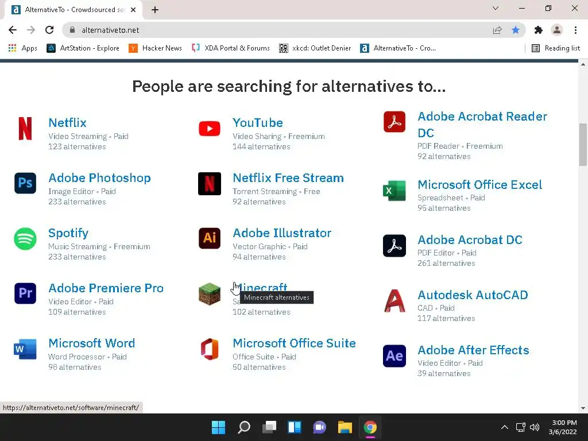The height and width of the screenshot is (441, 588).
Task: Click the Microsoft Office Suite icon
Action: click(x=210, y=349)
